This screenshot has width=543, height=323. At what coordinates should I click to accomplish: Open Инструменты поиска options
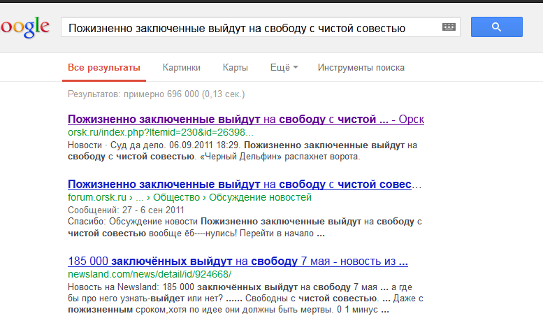361,68
